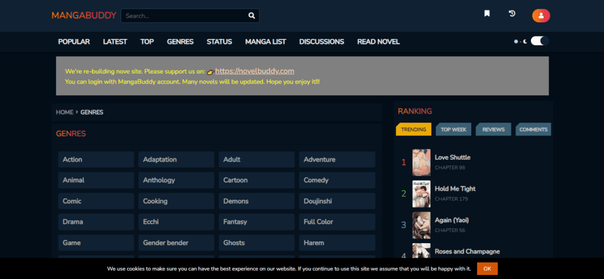Choose the Ghosts genre
Screen dimensions: 604x279
click(257, 243)
